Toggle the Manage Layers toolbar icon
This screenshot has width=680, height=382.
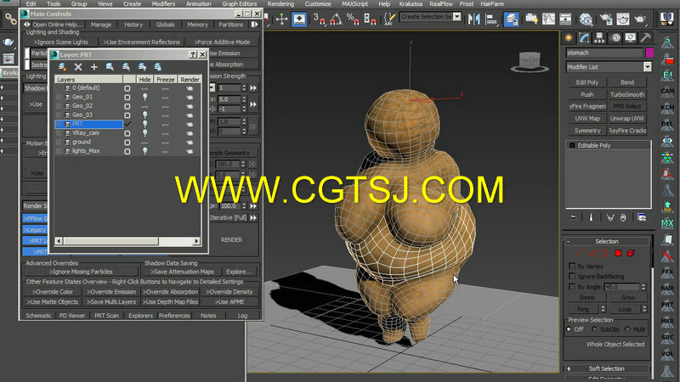pos(512,19)
